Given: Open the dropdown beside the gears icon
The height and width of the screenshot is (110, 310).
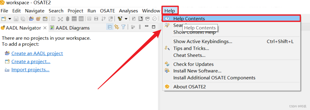Looking at the screenshot, I should 126,19.
